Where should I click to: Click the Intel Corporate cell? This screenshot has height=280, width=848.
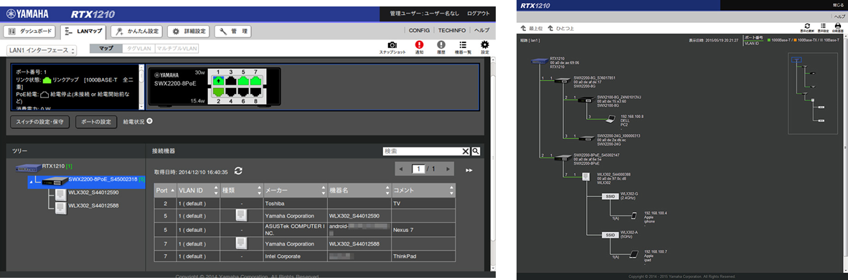(x=295, y=256)
